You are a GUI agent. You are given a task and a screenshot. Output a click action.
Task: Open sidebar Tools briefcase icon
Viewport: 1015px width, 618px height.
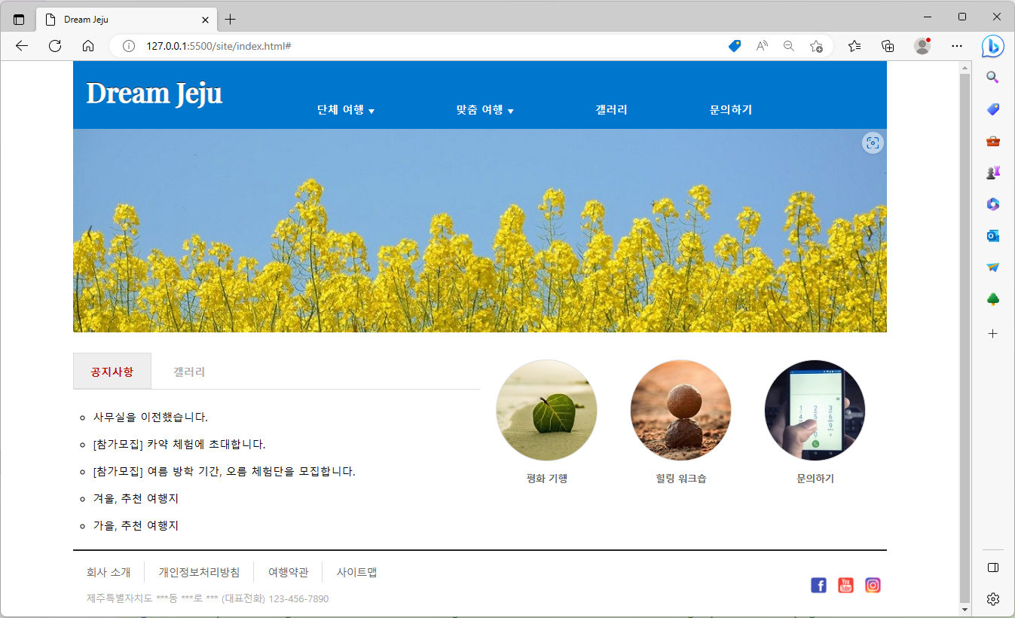point(993,141)
